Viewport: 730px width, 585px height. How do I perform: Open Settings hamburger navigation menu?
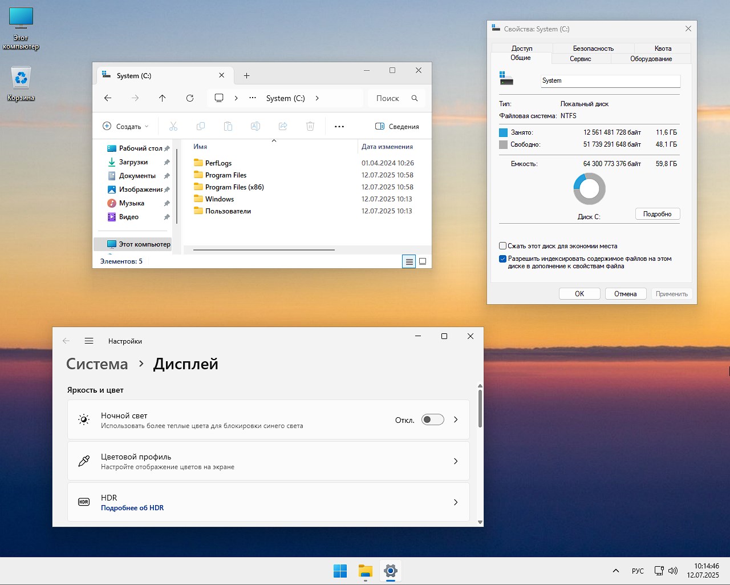coord(89,341)
